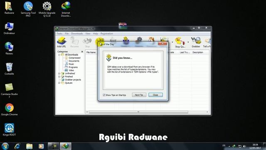Open the File menu

pos(66,34)
